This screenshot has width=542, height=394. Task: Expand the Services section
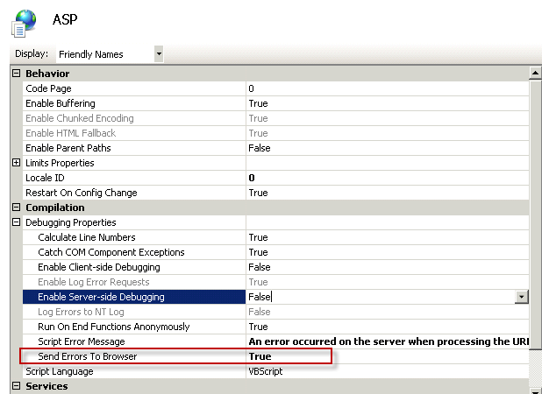pos(17,386)
